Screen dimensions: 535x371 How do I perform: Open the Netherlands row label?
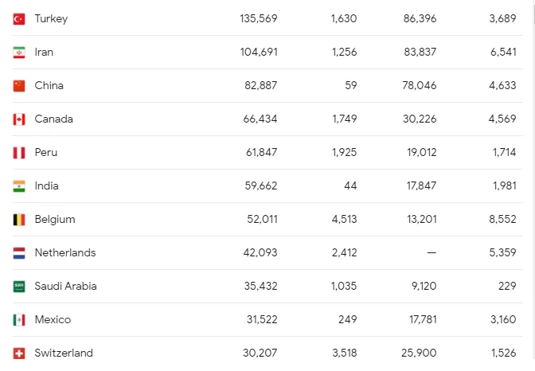(x=65, y=252)
